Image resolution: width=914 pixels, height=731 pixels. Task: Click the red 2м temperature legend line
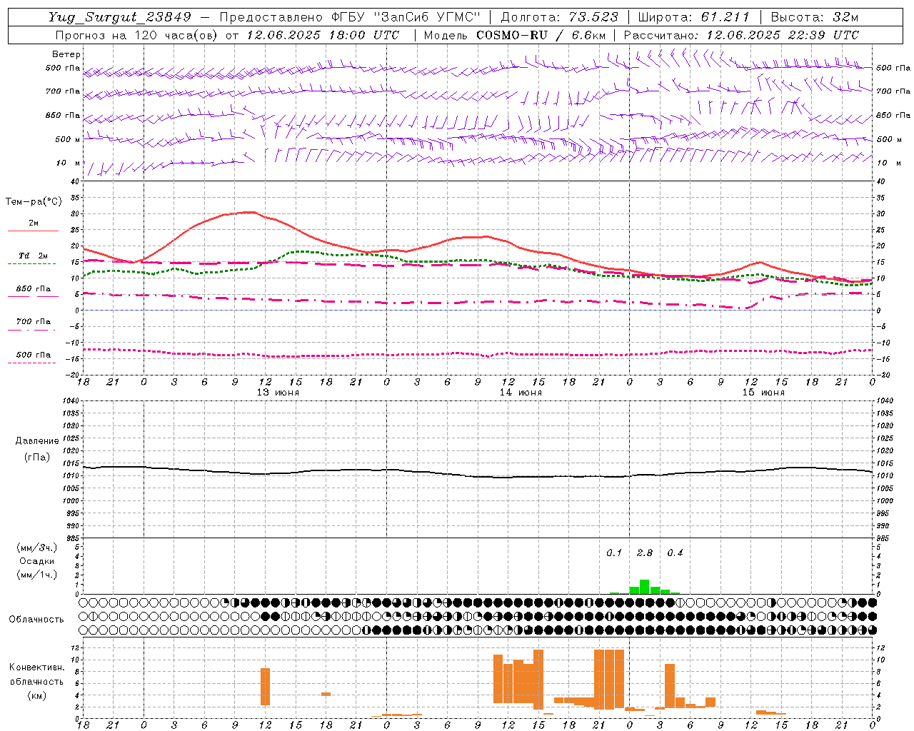[33, 231]
